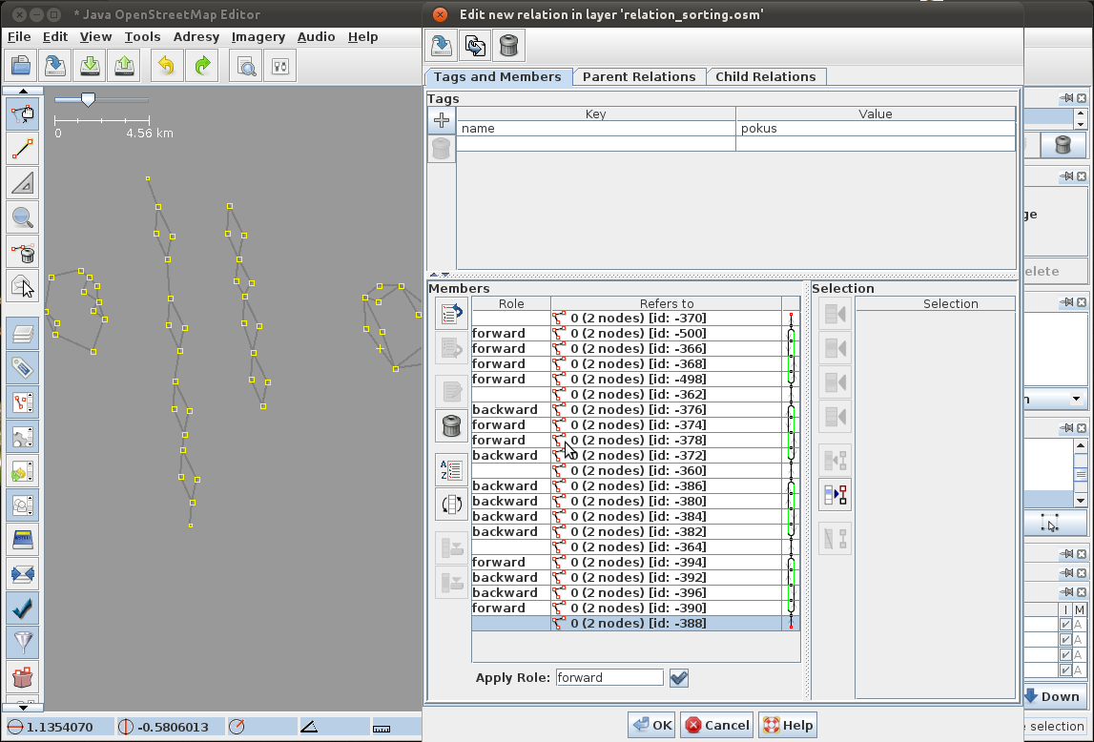Select the Draw nodes tool
1094x742 pixels.
tap(23, 148)
